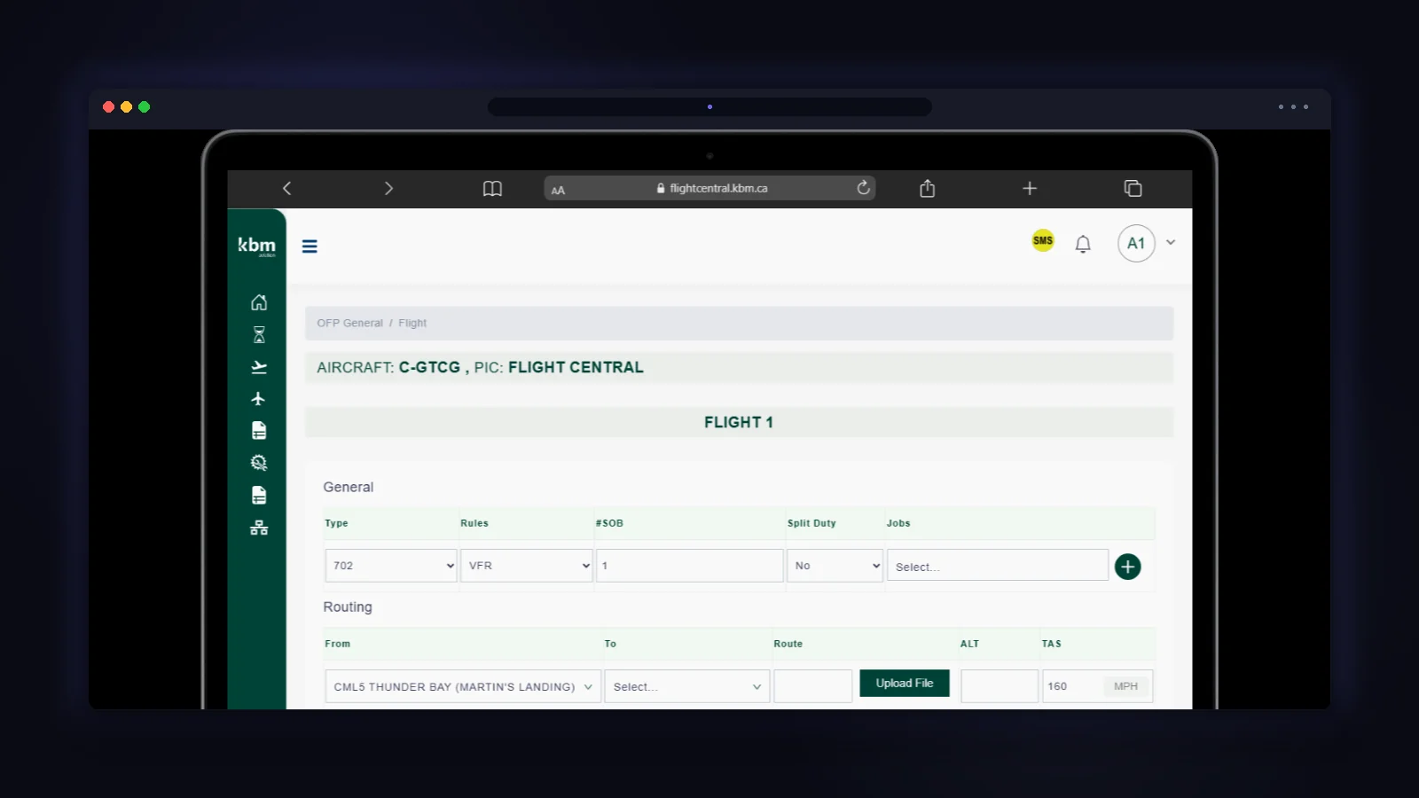Click the Upload File button
The image size is (1419, 798).
point(905,684)
